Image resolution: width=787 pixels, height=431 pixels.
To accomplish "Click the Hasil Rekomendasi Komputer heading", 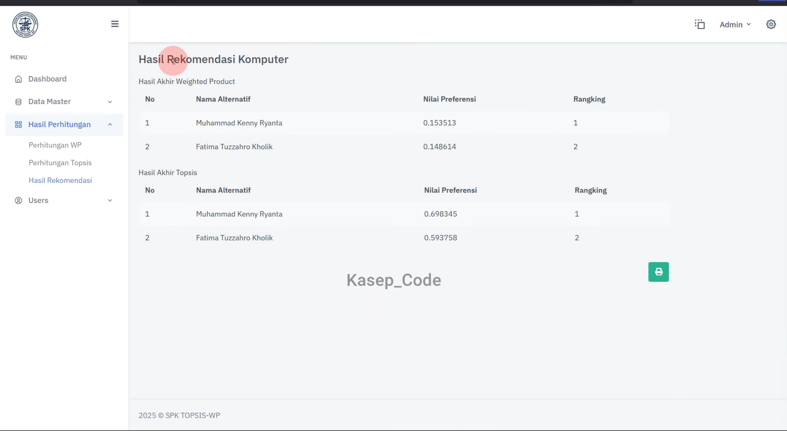I will pyautogui.click(x=213, y=59).
